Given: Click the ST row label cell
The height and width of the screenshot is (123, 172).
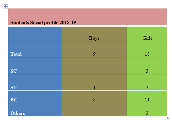Looking at the screenshot, I should [35, 82].
